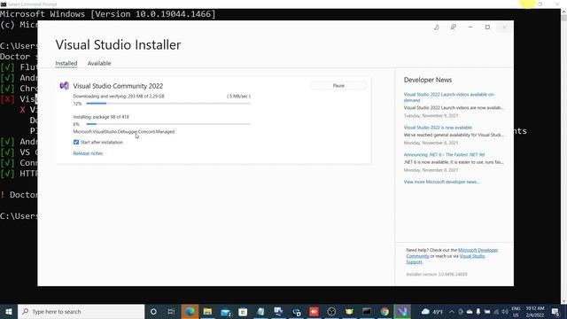567x319 pixels.
Task: Switch to the Installed tab
Action: (x=66, y=63)
